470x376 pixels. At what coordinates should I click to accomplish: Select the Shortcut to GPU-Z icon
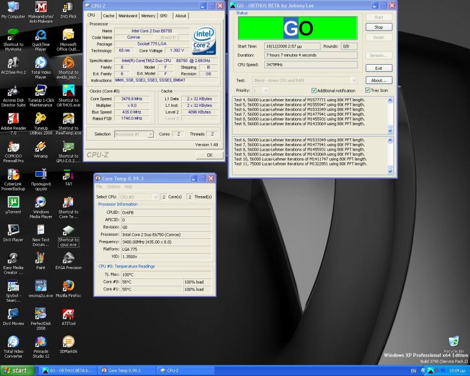click(68, 152)
